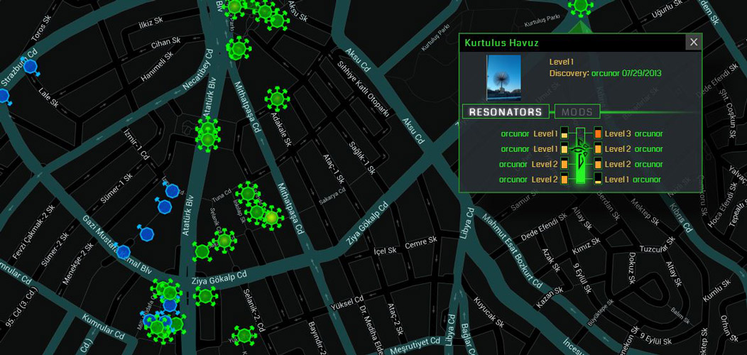The image size is (747, 355).
Task: Click green portal cluster on Atatürk Blv below Necatibey Cd
Action: 207,134
